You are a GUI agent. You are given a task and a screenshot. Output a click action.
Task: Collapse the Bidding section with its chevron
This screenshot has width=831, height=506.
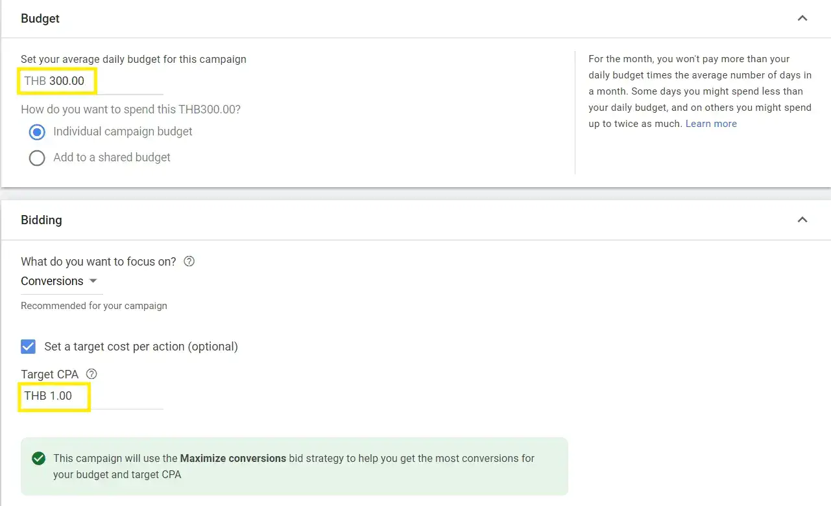[x=802, y=220]
